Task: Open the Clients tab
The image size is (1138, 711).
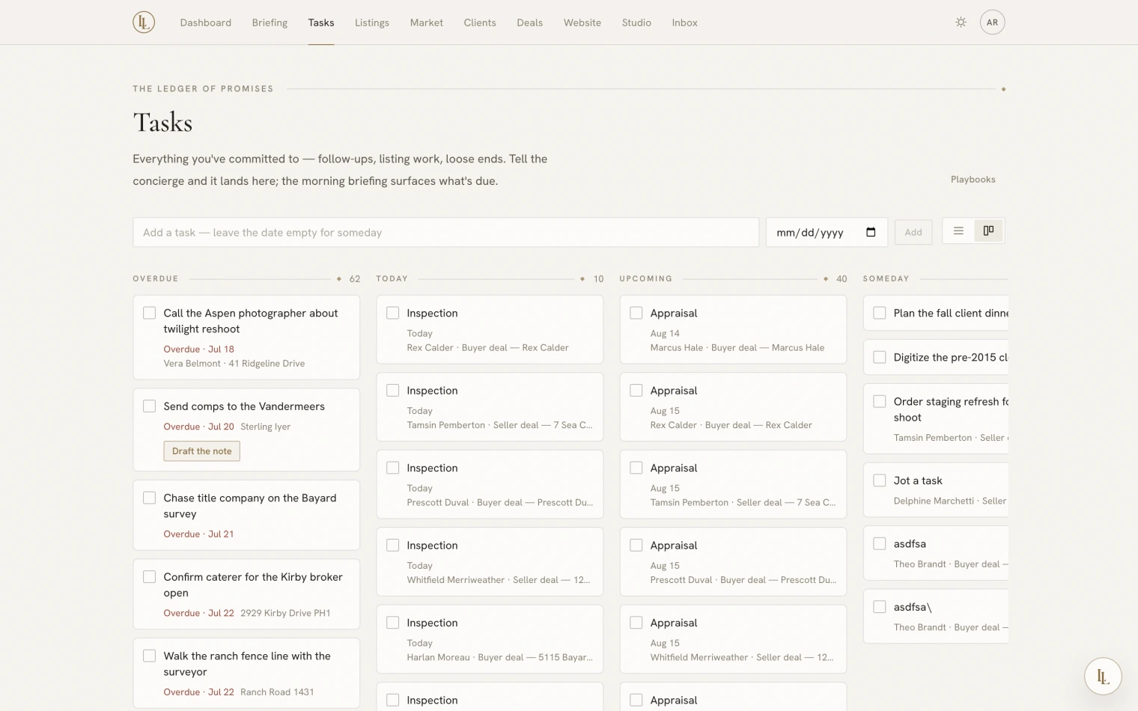Action: (x=480, y=22)
